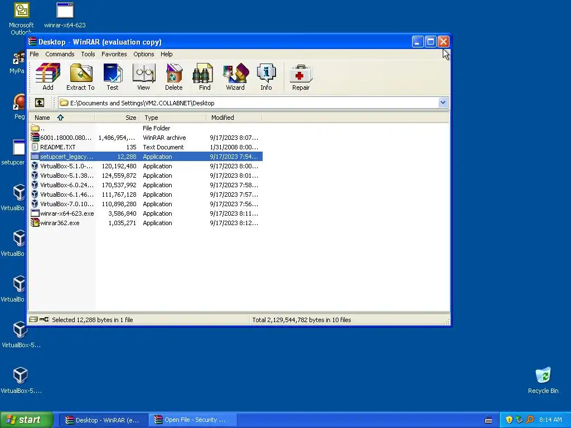Image resolution: width=571 pixels, height=428 pixels.
Task: Click the Extract To toolbar icon
Action: click(80, 76)
